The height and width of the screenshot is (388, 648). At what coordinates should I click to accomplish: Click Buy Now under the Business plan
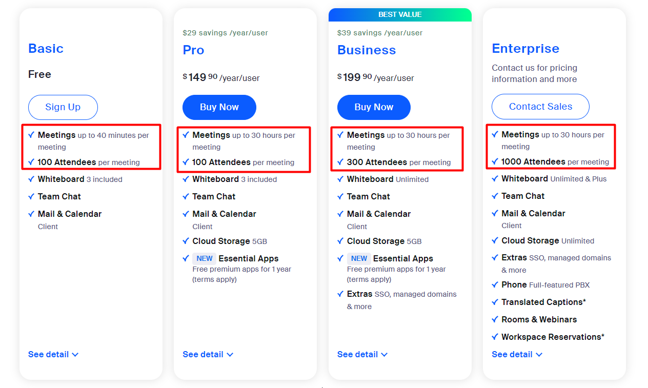pyautogui.click(x=374, y=107)
